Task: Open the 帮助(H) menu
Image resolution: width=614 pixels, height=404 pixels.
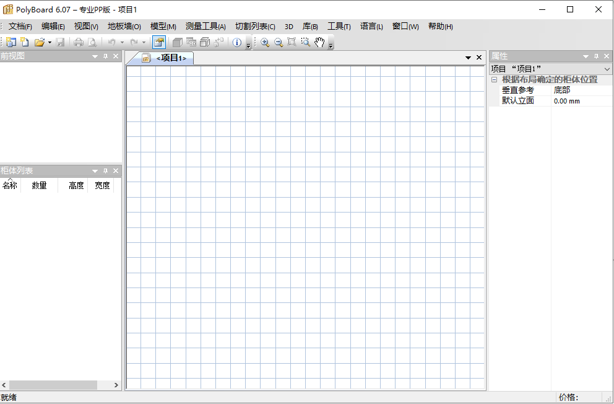Action: 441,26
